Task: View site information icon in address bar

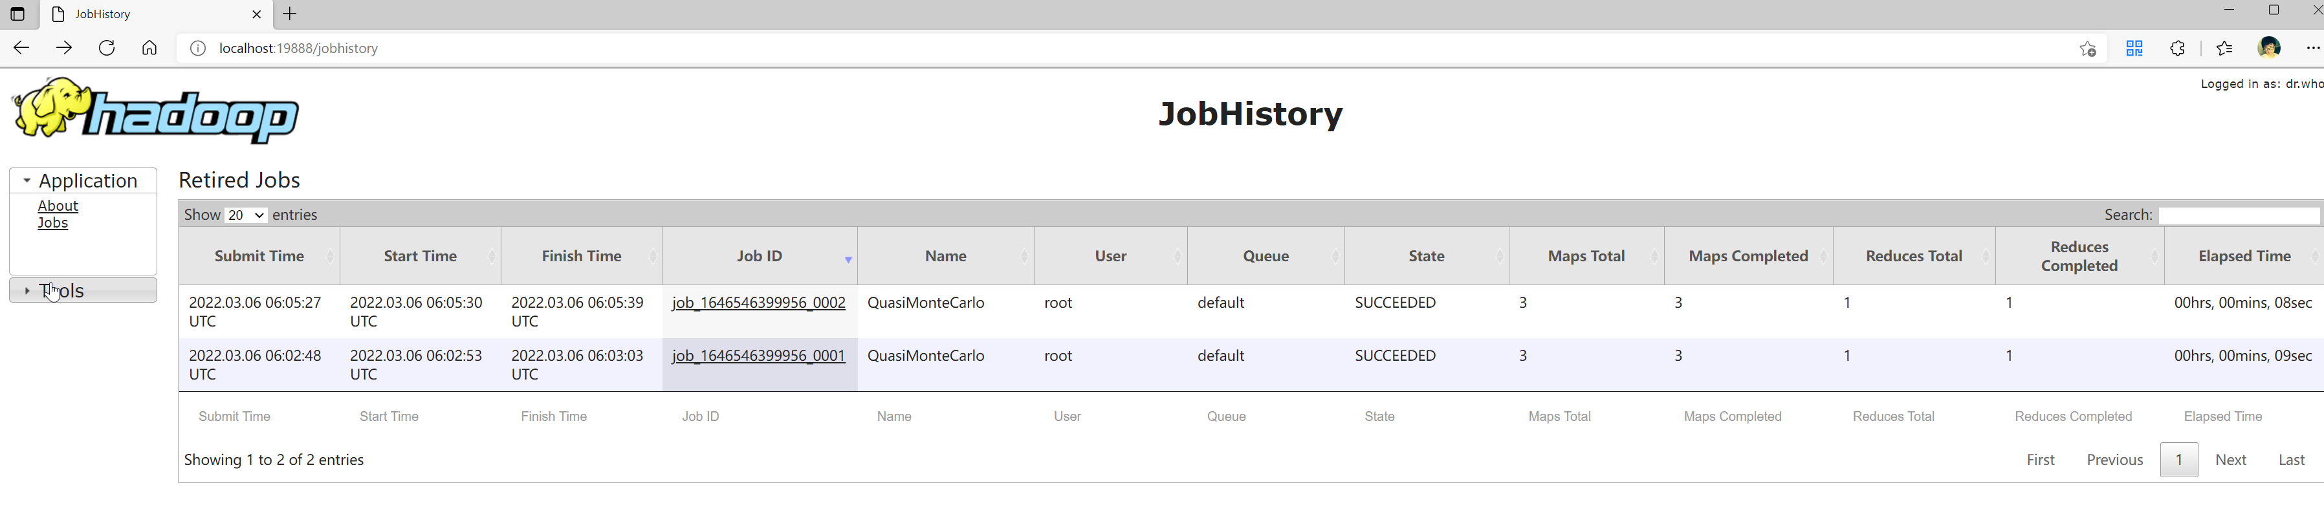Action: (197, 48)
